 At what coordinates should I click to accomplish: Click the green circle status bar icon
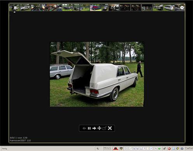click(159, 149)
